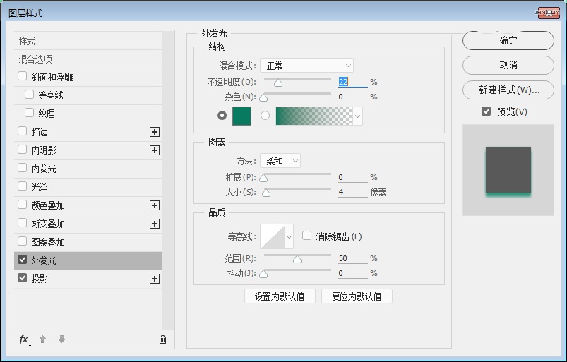Click the move effect down arrow
This screenshot has height=362, width=567.
click(x=61, y=339)
